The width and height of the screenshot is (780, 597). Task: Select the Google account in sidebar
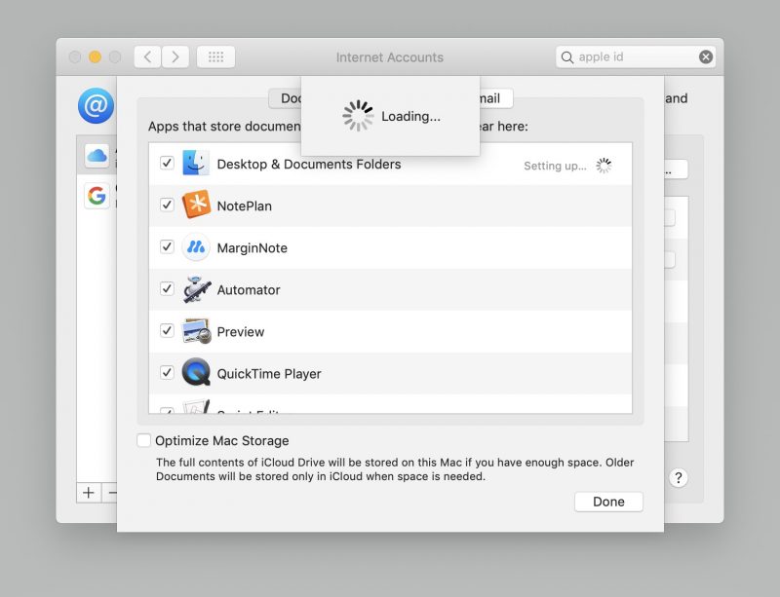(97, 196)
